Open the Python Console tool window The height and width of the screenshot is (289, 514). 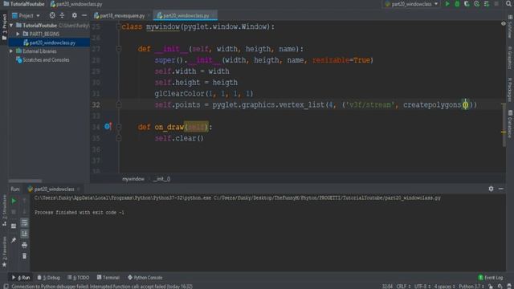pos(145,278)
